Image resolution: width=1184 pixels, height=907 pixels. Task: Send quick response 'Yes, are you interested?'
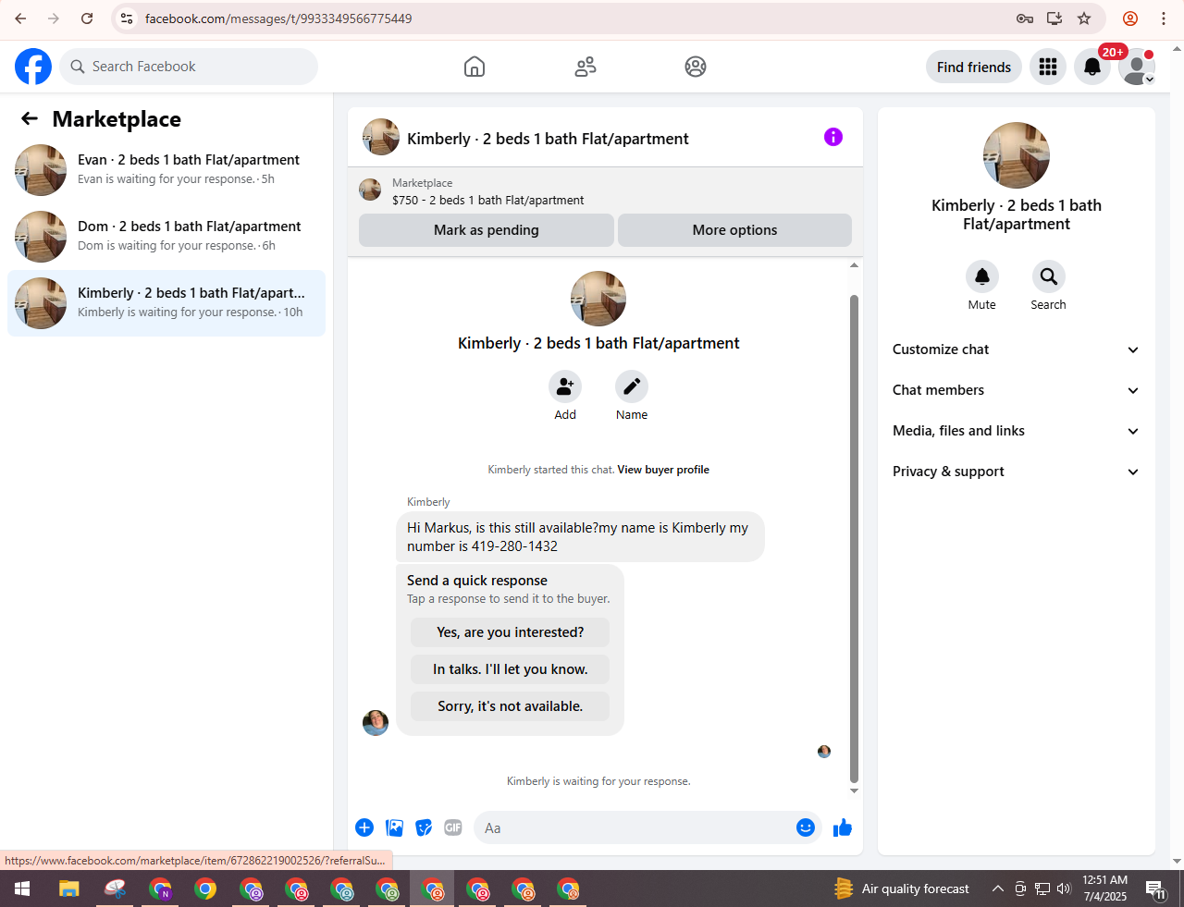[x=510, y=632]
